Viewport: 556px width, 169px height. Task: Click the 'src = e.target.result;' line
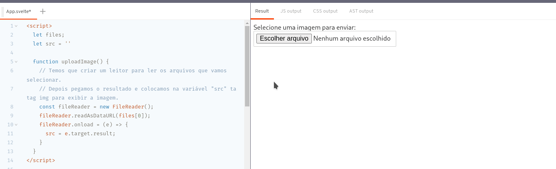click(81, 133)
